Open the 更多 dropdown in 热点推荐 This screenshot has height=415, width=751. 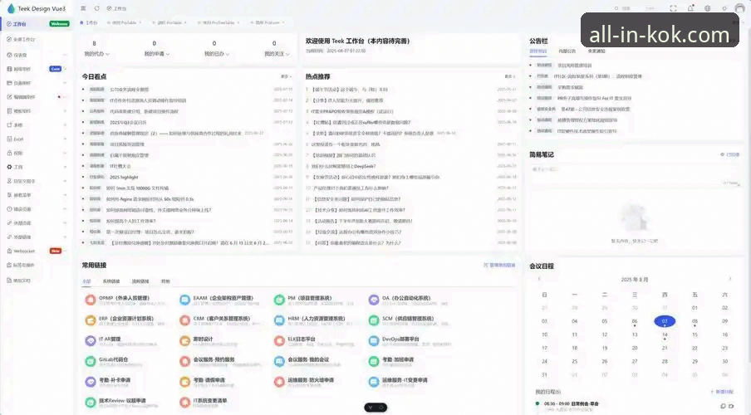[510, 76]
